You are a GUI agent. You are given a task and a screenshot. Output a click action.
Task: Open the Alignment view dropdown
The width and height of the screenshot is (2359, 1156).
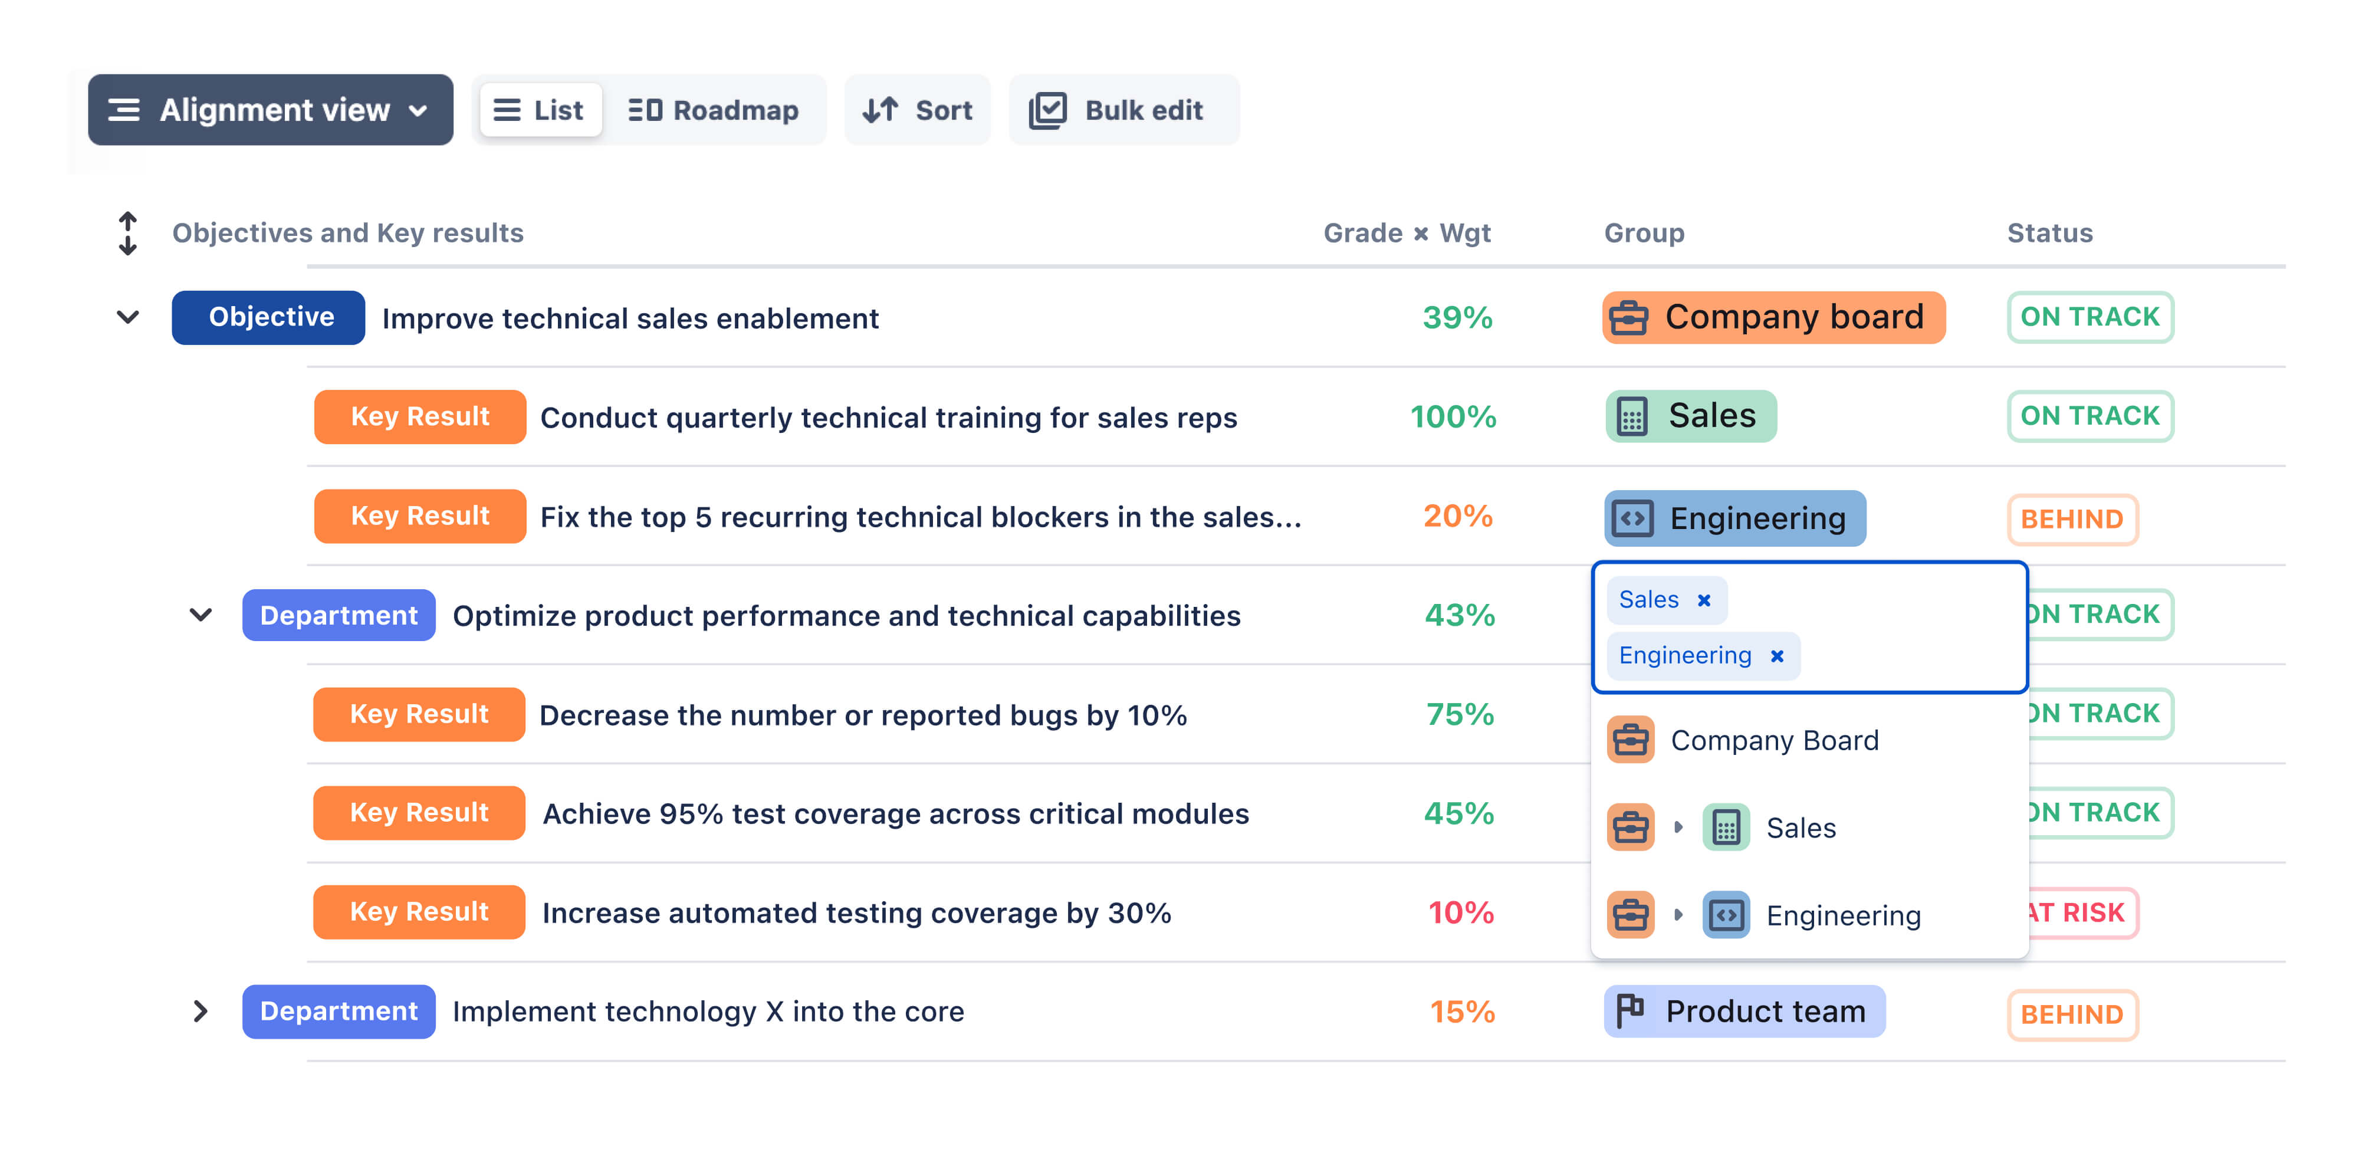270,110
